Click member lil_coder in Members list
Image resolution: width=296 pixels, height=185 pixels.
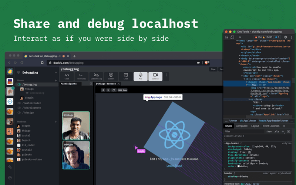pos(28,145)
